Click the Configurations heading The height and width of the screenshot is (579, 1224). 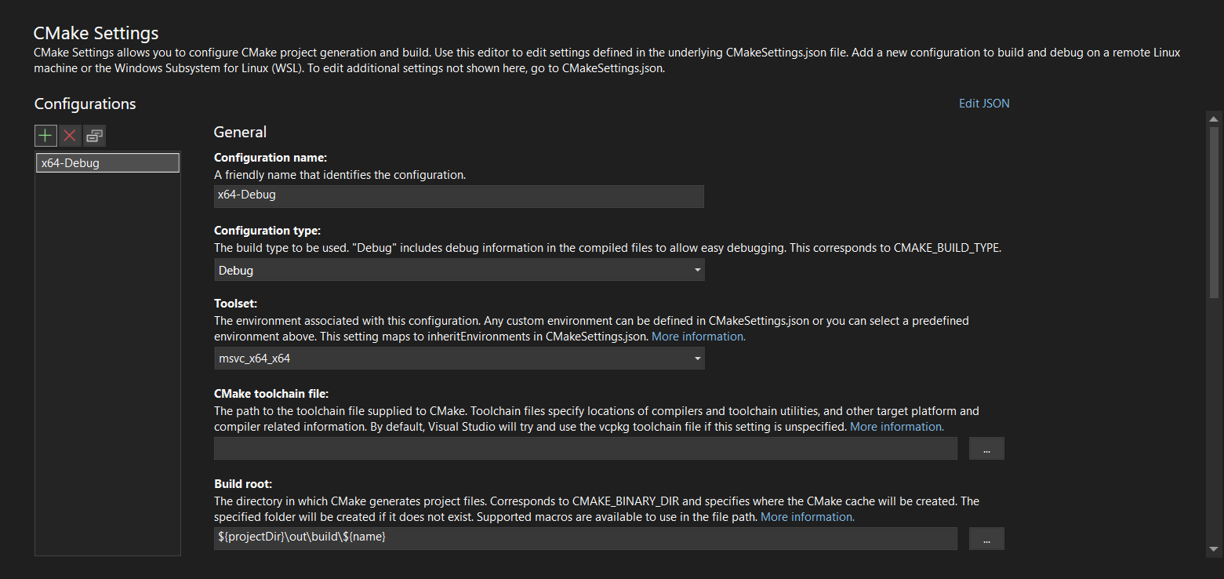click(85, 104)
